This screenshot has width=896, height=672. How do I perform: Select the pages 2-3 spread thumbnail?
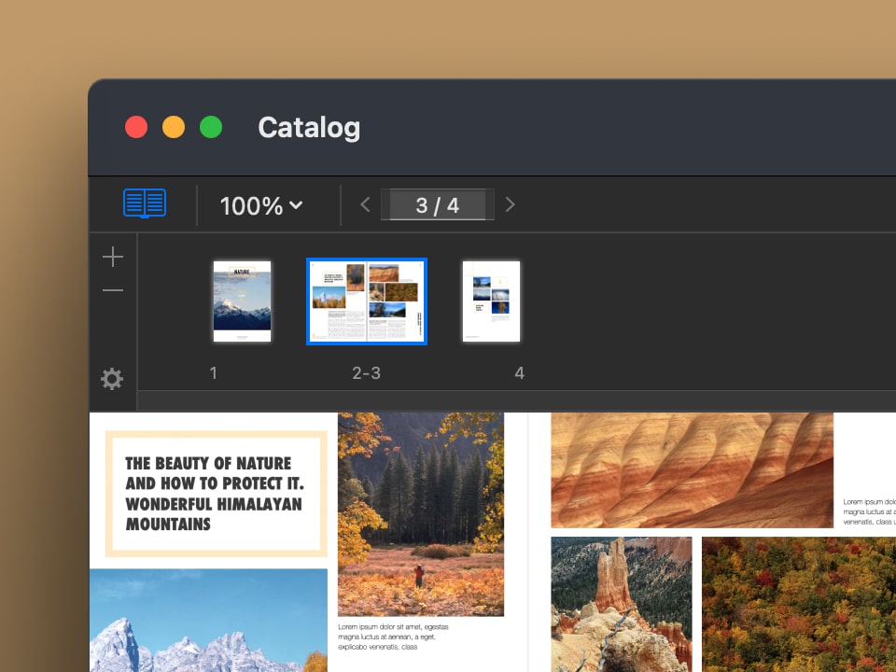tap(367, 301)
